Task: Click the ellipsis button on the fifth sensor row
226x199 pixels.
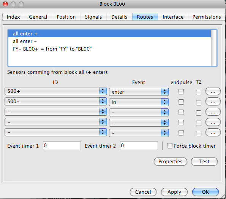Action: pyautogui.click(x=213, y=132)
